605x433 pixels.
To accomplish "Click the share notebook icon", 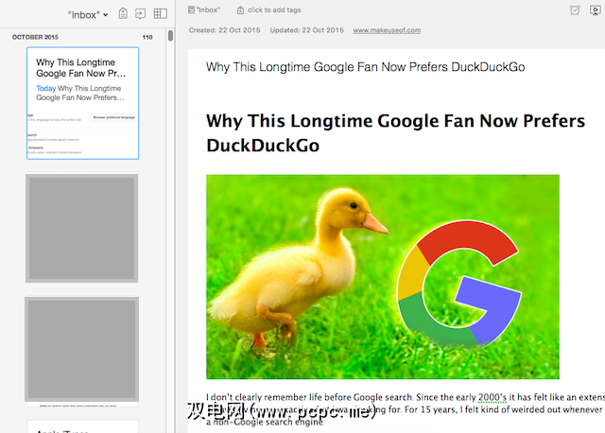I will (x=140, y=14).
